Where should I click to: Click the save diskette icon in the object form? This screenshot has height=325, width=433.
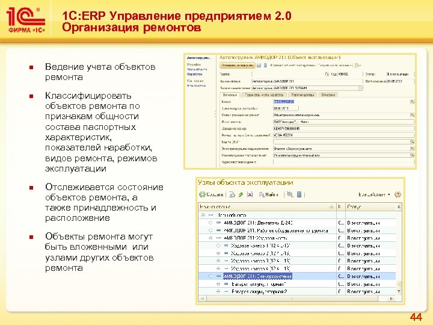(259, 66)
